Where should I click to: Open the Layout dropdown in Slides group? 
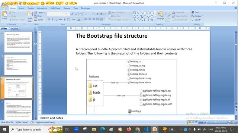pyautogui.click(x=39, y=12)
